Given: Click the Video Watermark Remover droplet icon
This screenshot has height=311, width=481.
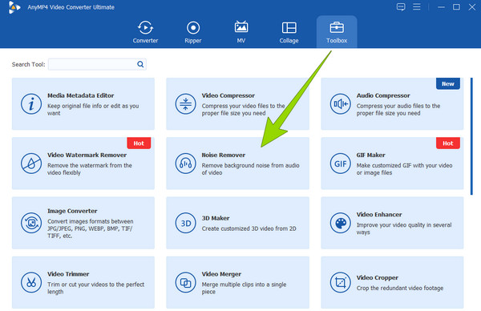Looking at the screenshot, I should pos(31,164).
